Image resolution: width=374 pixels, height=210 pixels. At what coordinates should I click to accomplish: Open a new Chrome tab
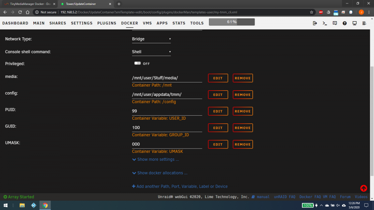pos(119,4)
